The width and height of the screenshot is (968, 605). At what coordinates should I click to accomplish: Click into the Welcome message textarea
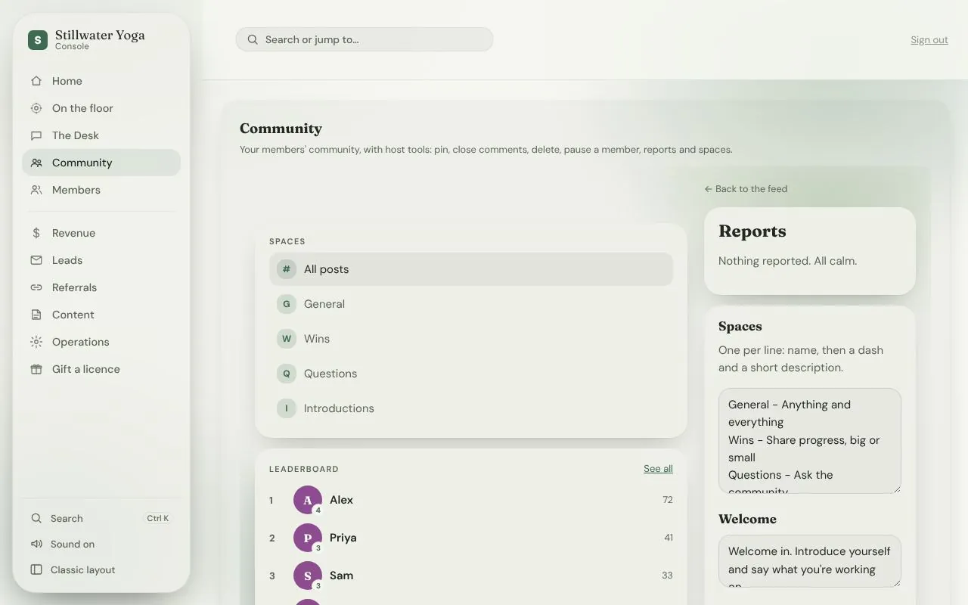click(x=810, y=562)
